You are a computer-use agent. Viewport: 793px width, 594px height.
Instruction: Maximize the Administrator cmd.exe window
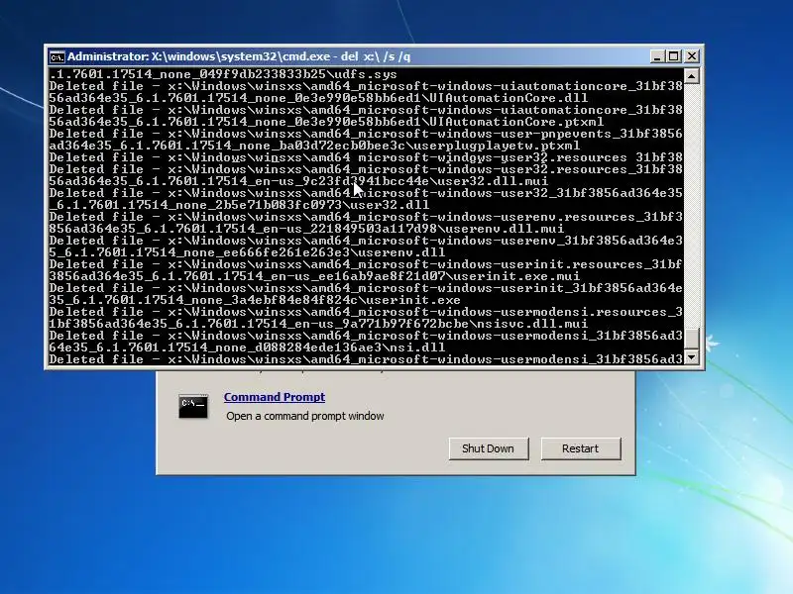(674, 56)
